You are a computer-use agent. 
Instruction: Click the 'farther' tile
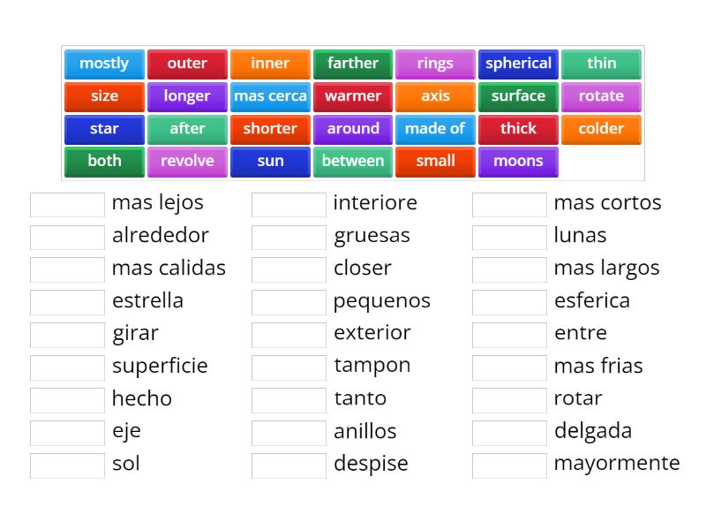pos(353,63)
